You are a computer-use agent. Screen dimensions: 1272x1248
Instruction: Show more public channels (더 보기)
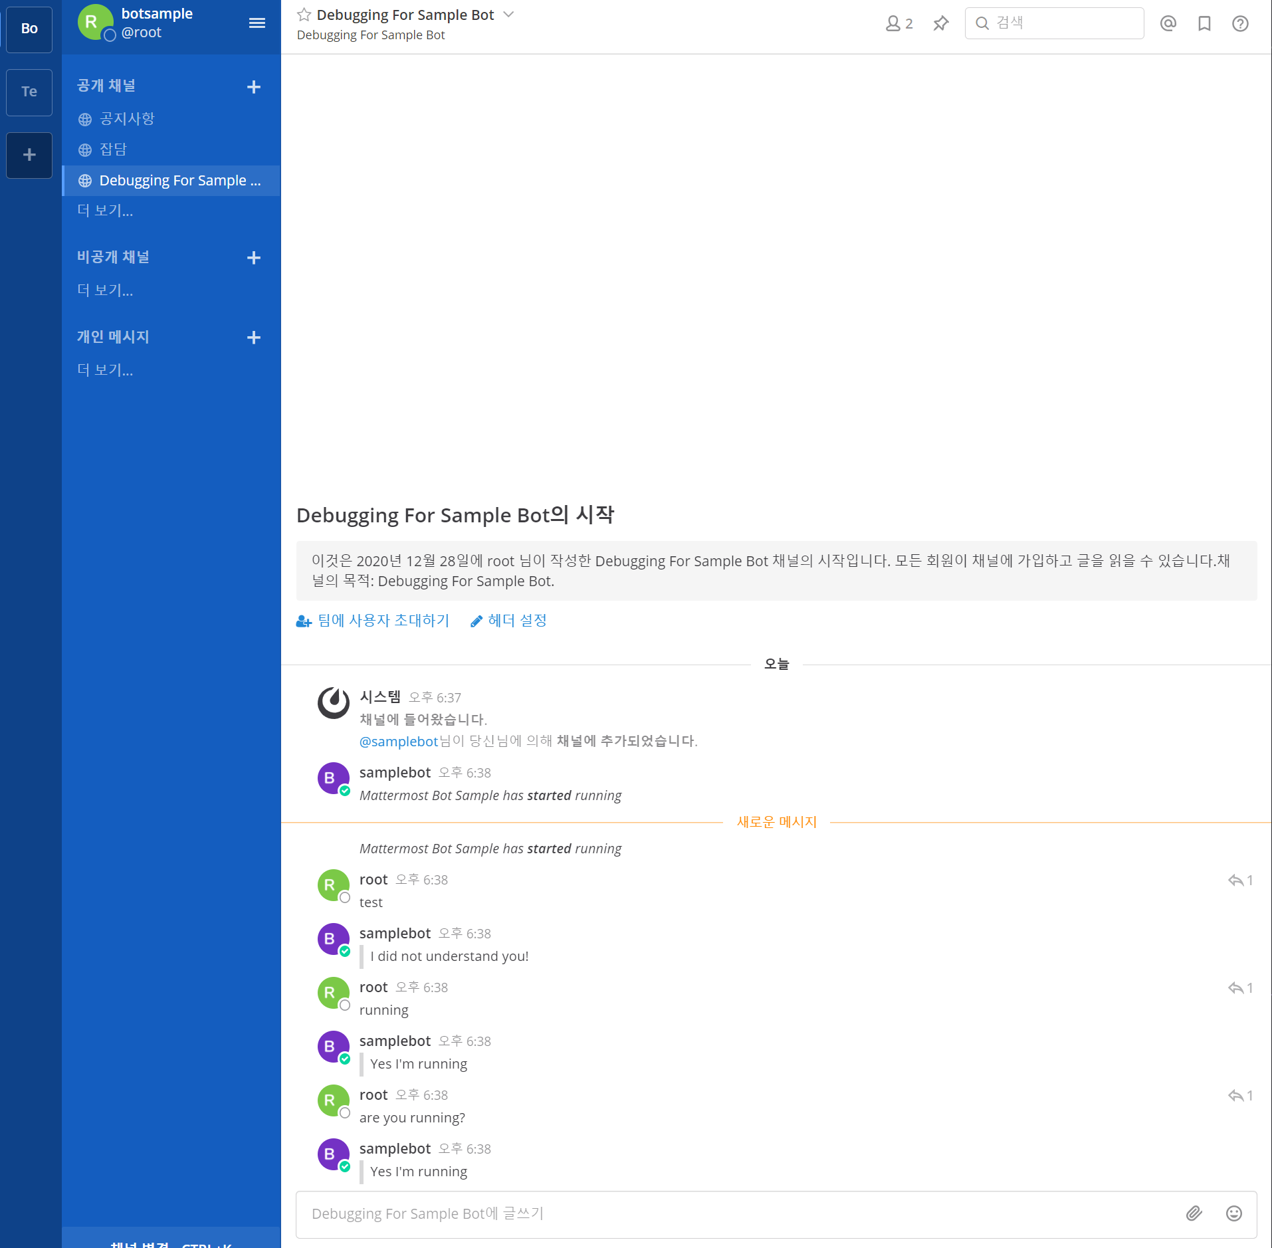coord(105,211)
